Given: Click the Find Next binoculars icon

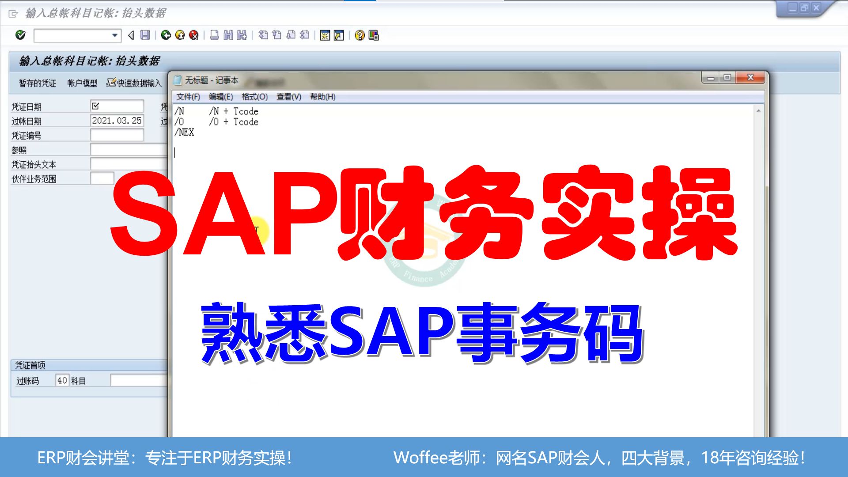Looking at the screenshot, I should 242,35.
